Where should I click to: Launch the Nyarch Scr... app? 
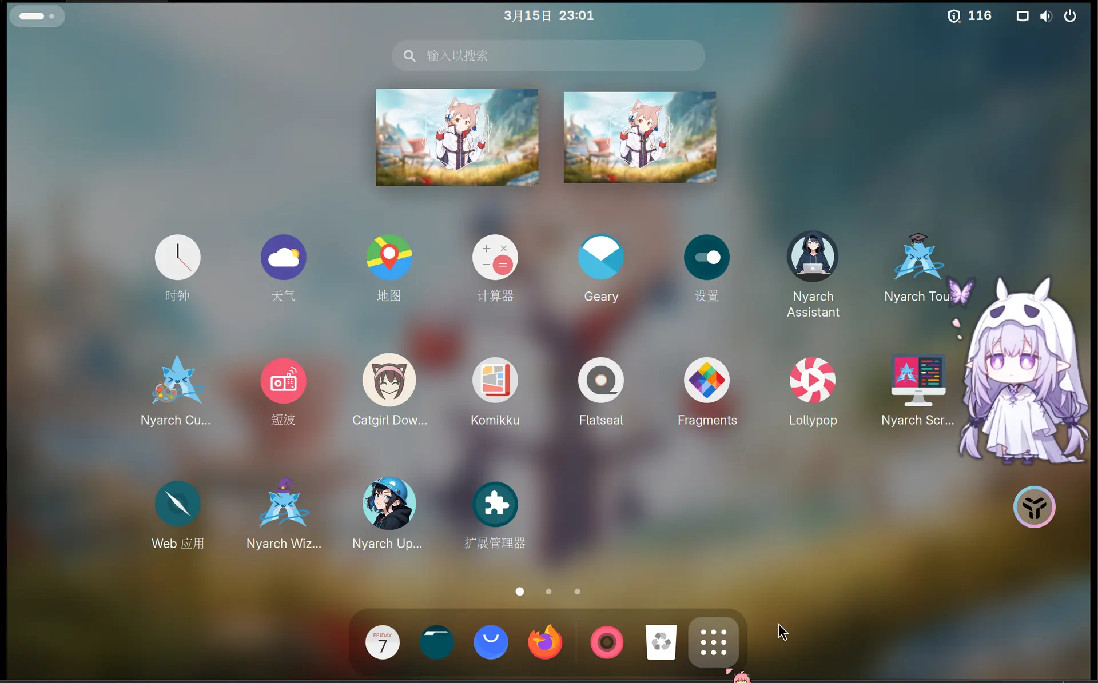(x=918, y=380)
